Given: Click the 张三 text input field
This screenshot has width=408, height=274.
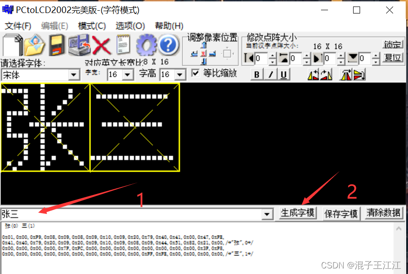Looking at the screenshot, I should [x=131, y=214].
